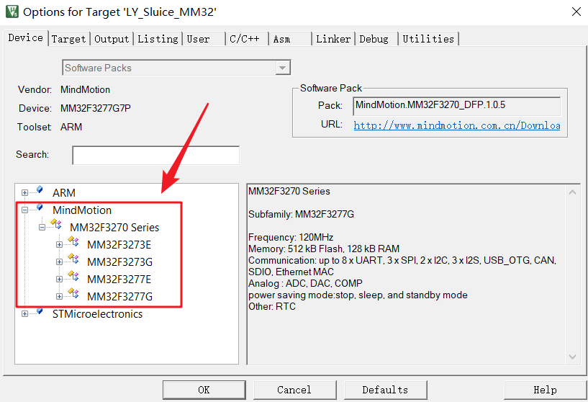The image size is (588, 402).
Task: Open the Listing tab
Action: [x=158, y=39]
